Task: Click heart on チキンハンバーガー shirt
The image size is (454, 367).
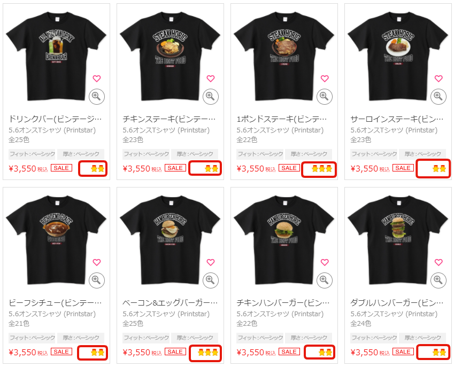Action: click(x=325, y=262)
